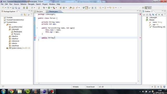167x94 pixels.
Task: Toggle Hide Fields in Outline toolbar
Action: (x=153, y=15)
